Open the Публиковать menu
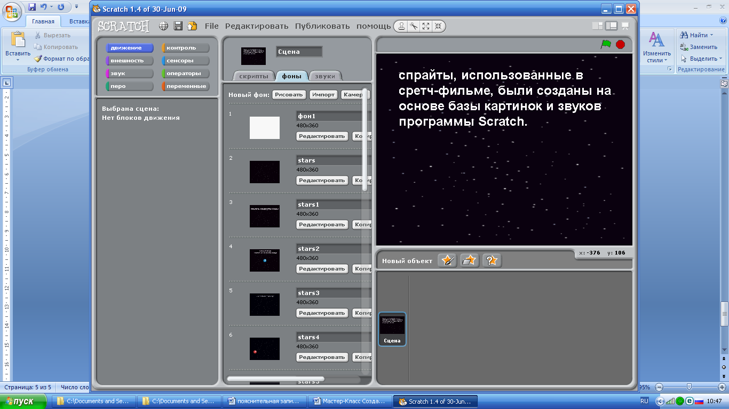This screenshot has width=729, height=409. click(x=322, y=26)
